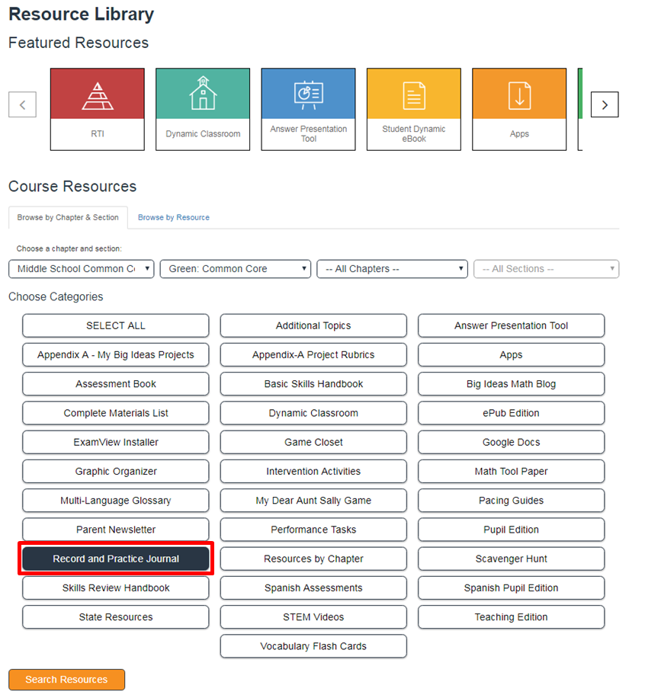Click the Search Resources button
The width and height of the screenshot is (645, 698).
pyautogui.click(x=66, y=680)
